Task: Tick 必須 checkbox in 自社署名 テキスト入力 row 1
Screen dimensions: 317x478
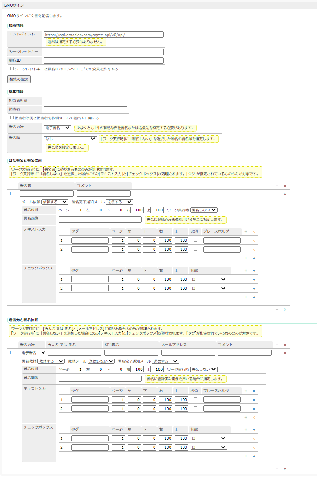Action: pos(195,240)
